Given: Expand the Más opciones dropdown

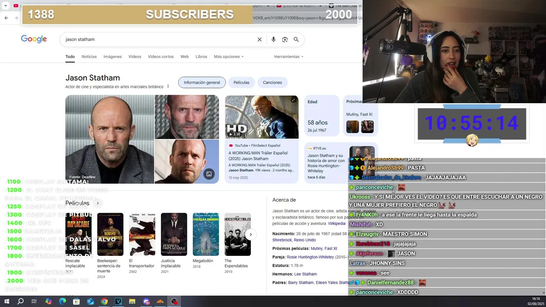Looking at the screenshot, I should click(229, 57).
